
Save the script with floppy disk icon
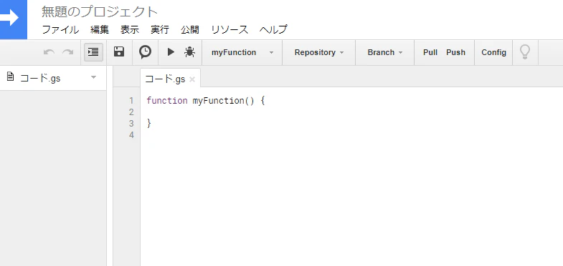pyautogui.click(x=119, y=52)
